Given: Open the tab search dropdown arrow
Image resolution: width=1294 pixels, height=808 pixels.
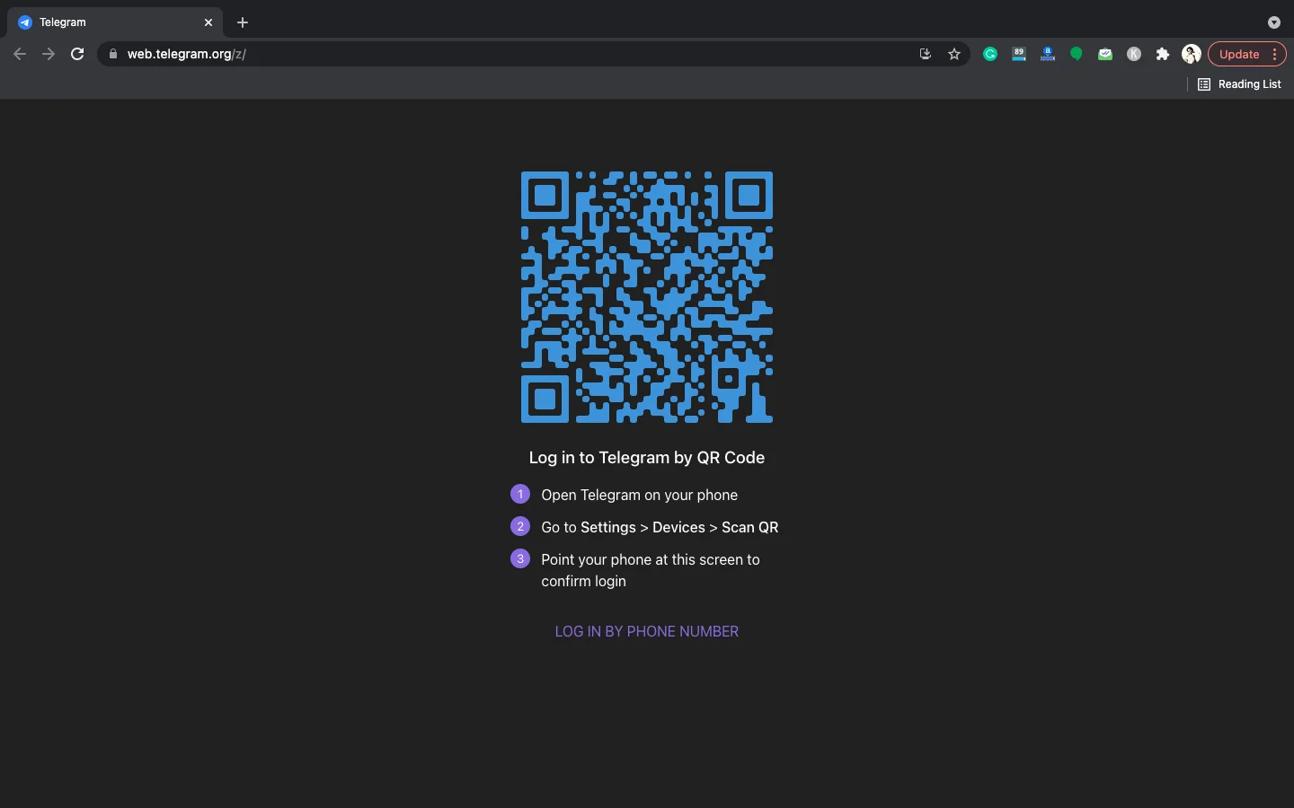Looking at the screenshot, I should click(x=1273, y=22).
